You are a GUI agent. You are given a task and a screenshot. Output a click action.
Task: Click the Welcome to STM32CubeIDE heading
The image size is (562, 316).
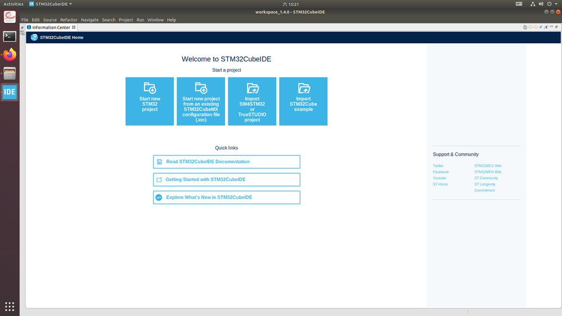227,59
